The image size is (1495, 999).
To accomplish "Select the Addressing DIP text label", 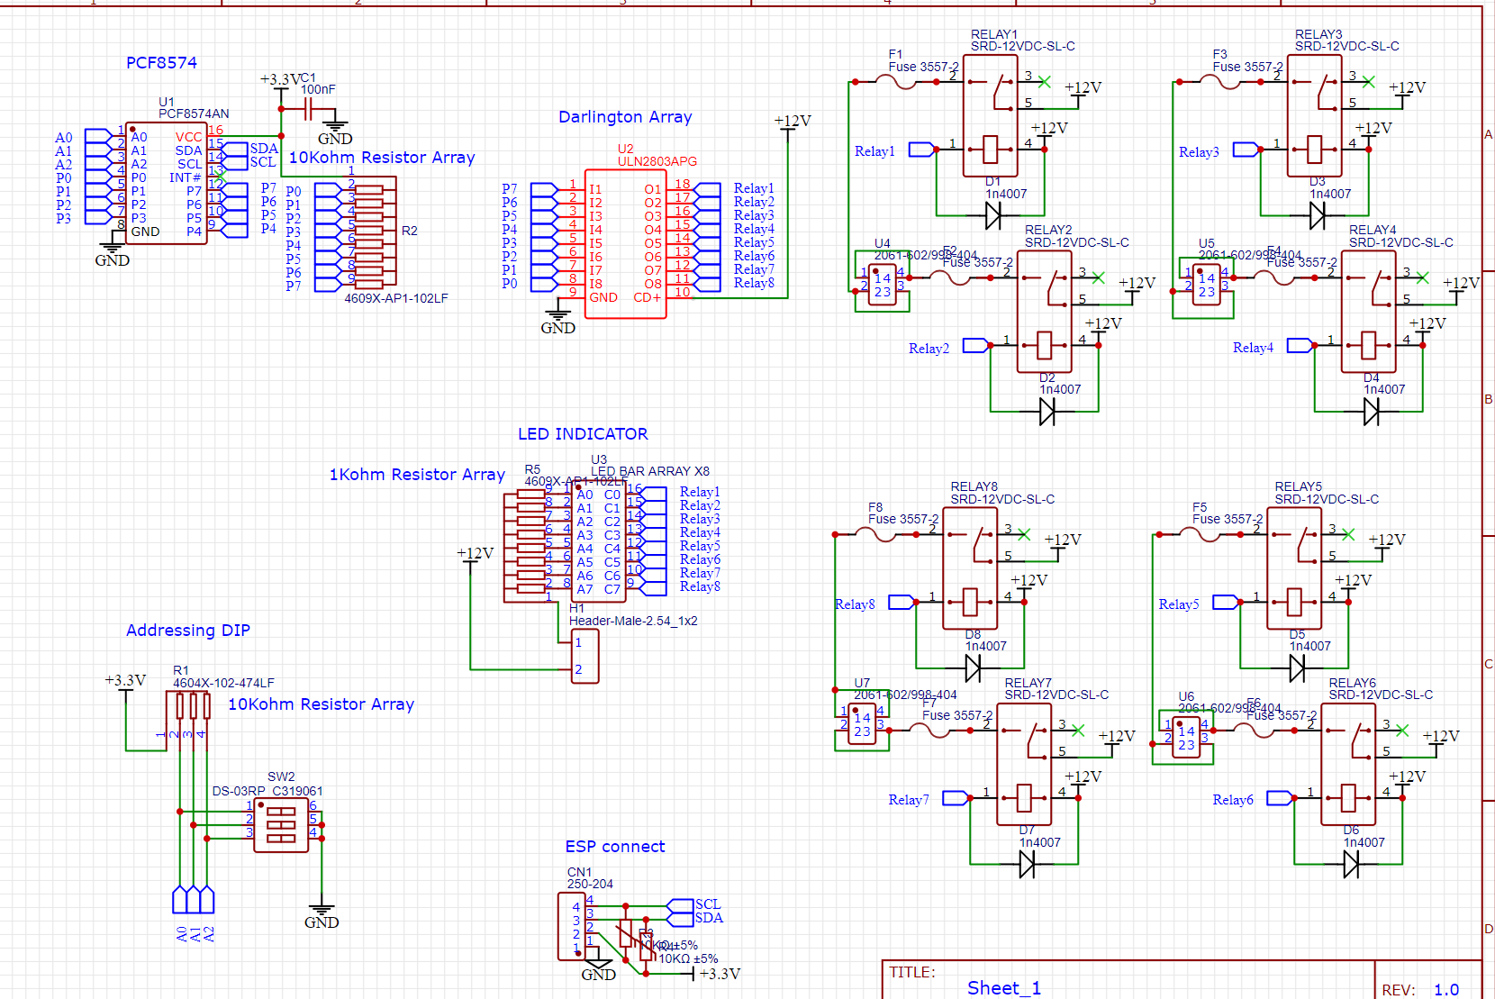I will coord(188,631).
